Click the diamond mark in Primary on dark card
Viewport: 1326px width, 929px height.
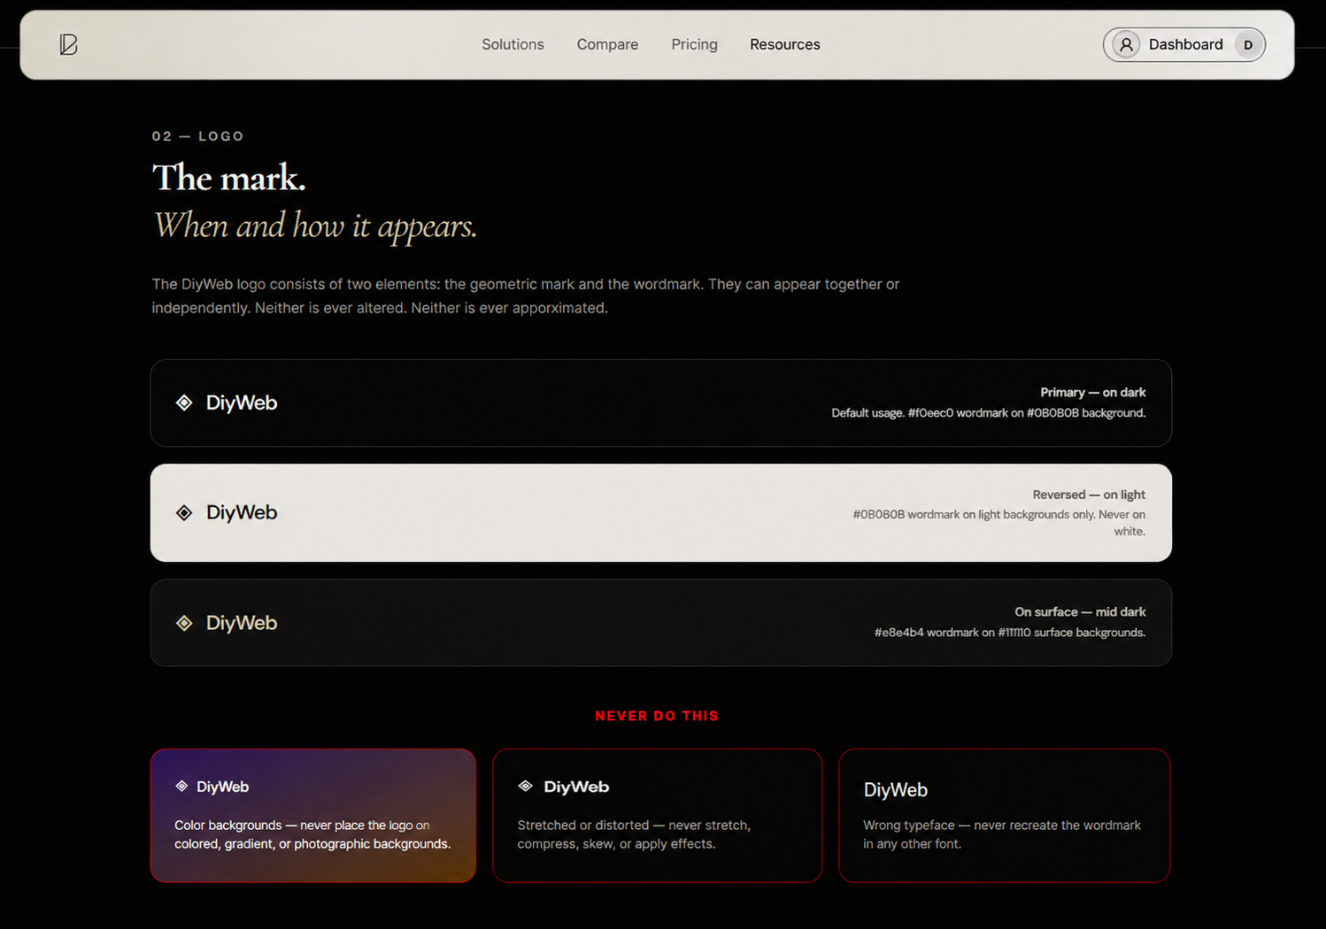tap(184, 403)
